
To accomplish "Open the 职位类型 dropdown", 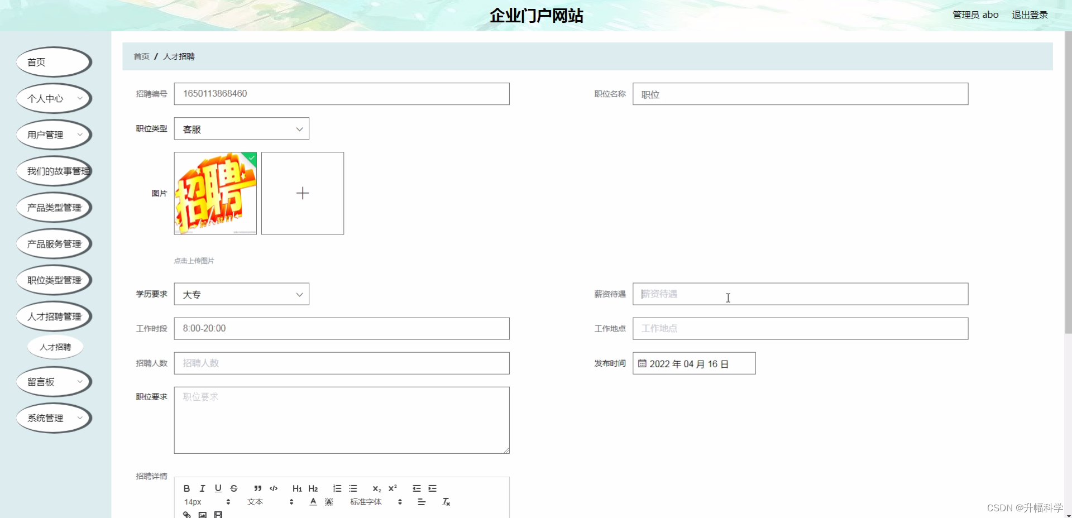I will [241, 128].
